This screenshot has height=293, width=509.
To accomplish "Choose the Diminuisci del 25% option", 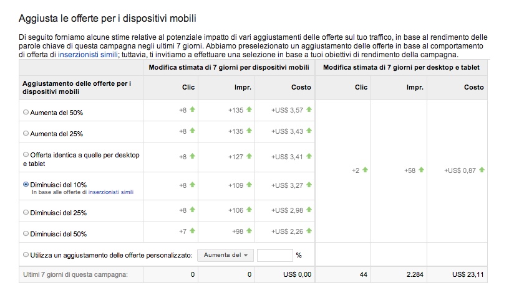I will coord(26,212).
